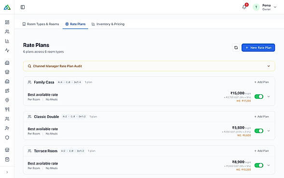This screenshot has height=178, width=284.
Task: Open the shopping bag icon at the sidebar bottom
Action: click(x=7, y=159)
